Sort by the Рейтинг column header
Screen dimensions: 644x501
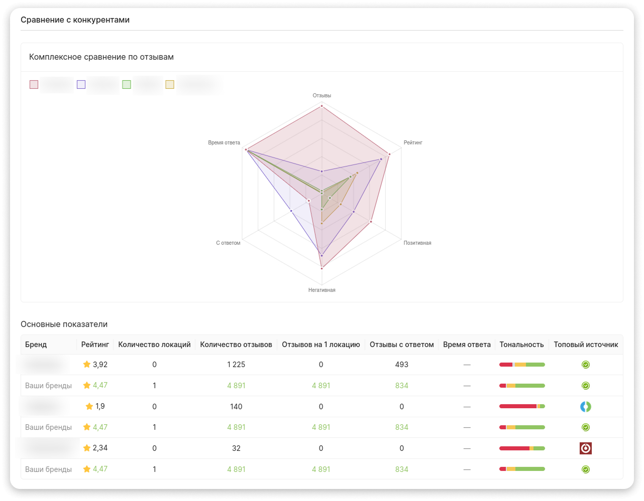95,345
